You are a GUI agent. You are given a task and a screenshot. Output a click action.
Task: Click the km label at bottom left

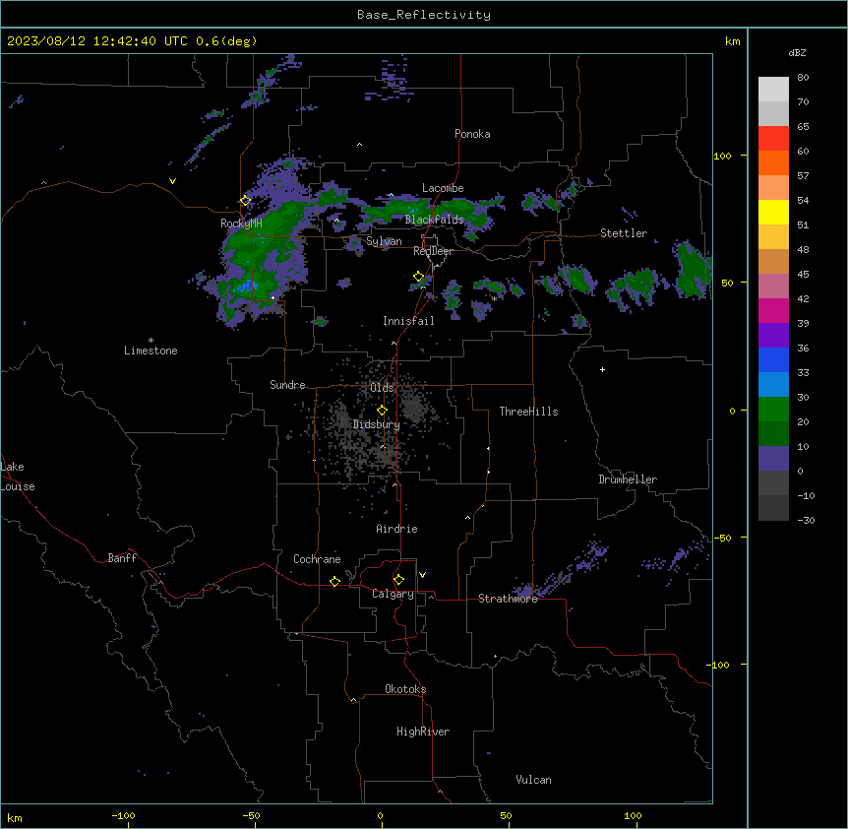pos(15,817)
